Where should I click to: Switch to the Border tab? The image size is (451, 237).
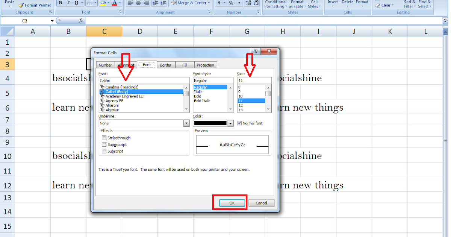[x=166, y=65]
